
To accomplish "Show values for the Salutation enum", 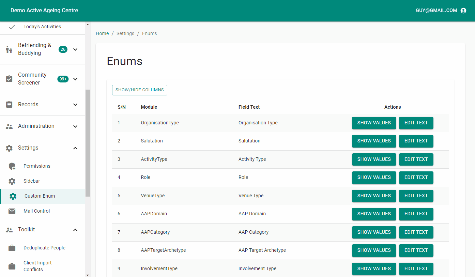I will pyautogui.click(x=374, y=141).
